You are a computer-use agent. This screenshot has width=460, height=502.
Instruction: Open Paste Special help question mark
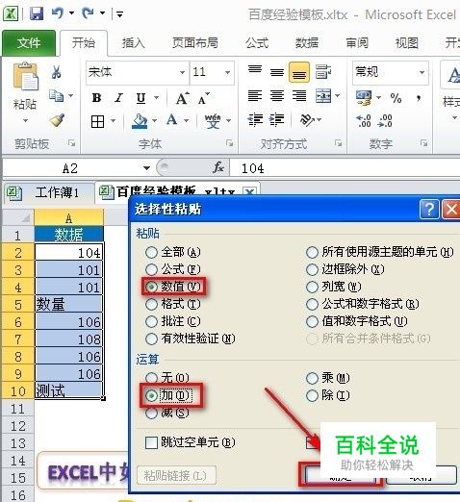pos(429,210)
